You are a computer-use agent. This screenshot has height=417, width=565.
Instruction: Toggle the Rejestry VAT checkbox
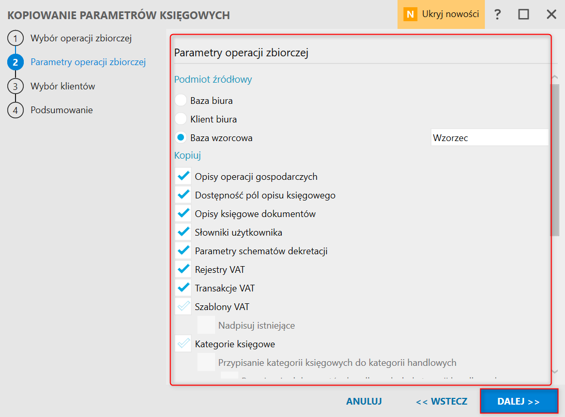pos(183,269)
